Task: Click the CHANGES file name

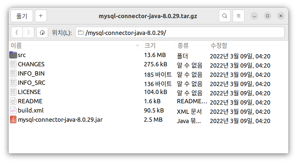Action: [31, 64]
